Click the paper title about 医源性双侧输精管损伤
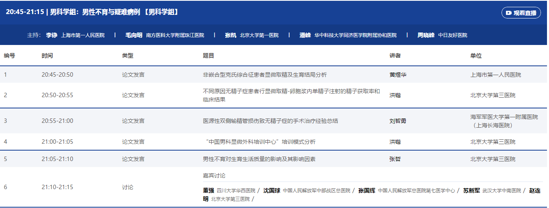The width and height of the screenshot is (549, 208). tap(270, 121)
